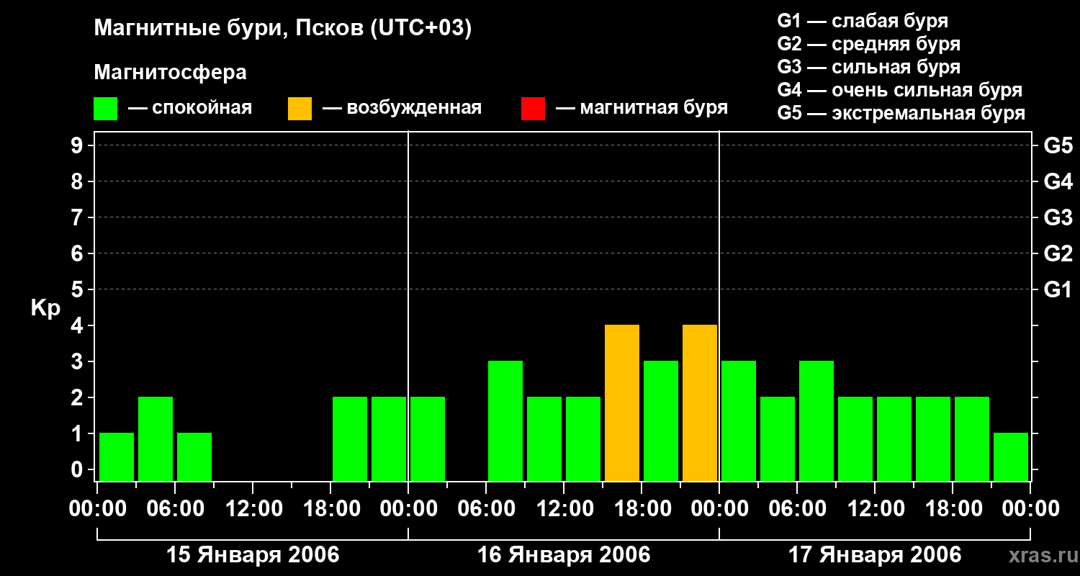This screenshot has height=576, width=1080.
Task: Click the right-axis 'G5' label
Action: pyautogui.click(x=1058, y=145)
